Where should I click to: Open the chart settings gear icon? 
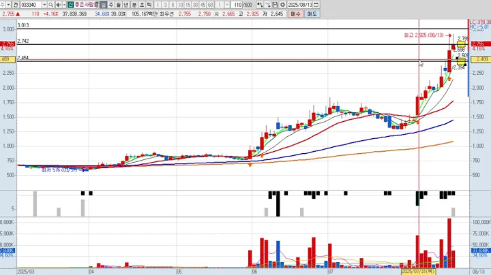pyautogui.click(x=282, y=5)
